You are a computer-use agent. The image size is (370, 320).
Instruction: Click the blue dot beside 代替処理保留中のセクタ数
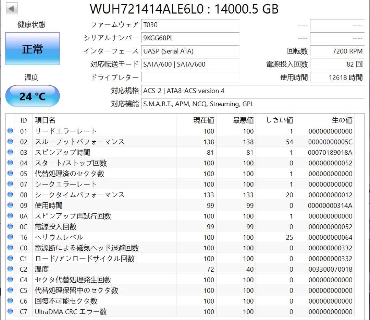coord(10,290)
